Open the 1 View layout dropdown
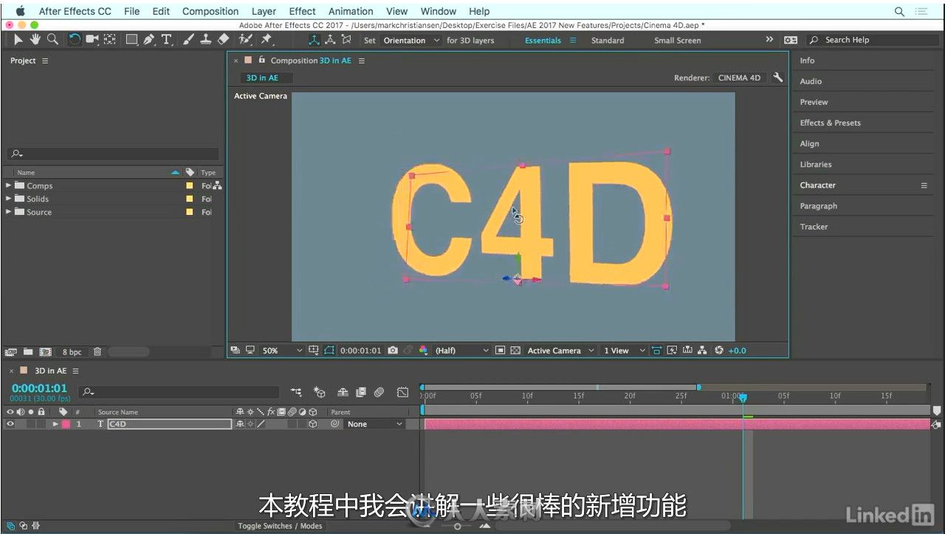945x534 pixels. 624,350
